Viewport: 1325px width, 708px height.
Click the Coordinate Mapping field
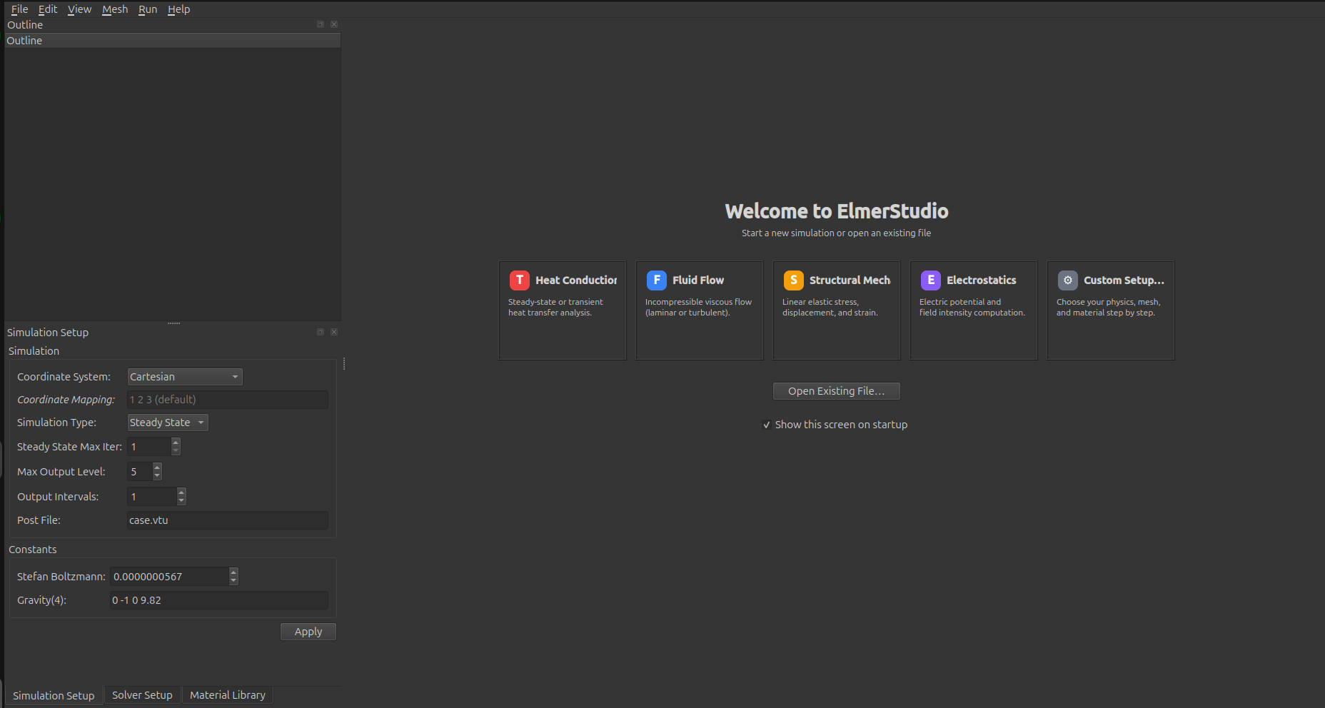[228, 400]
